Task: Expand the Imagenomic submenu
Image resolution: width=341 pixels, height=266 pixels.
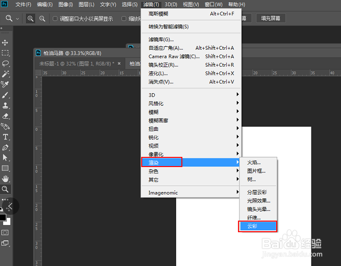Action: tap(191, 193)
